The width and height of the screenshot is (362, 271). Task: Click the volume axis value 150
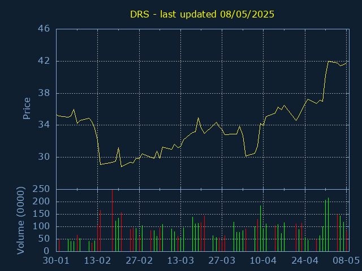[x=41, y=214]
